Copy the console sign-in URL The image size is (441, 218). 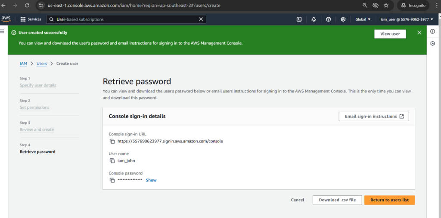tap(112, 141)
